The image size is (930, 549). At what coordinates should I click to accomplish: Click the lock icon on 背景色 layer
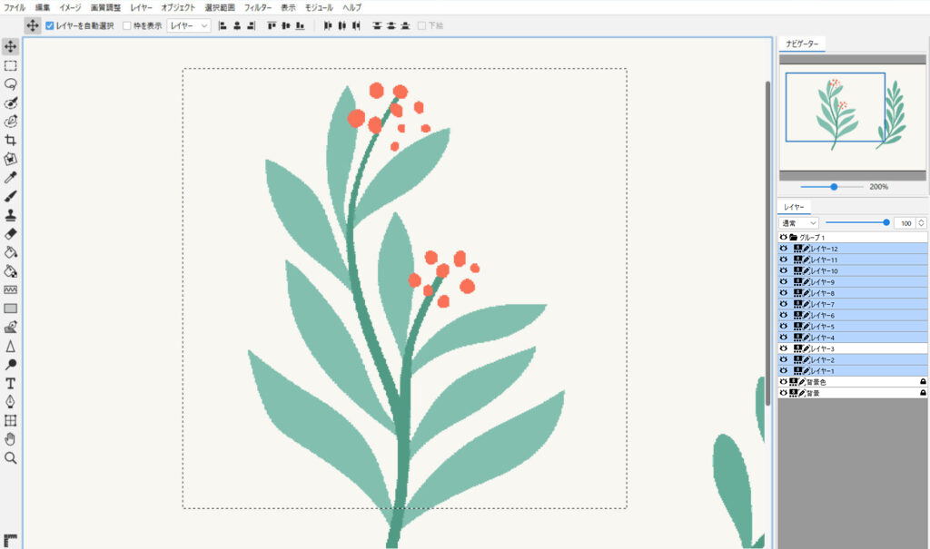(x=923, y=382)
